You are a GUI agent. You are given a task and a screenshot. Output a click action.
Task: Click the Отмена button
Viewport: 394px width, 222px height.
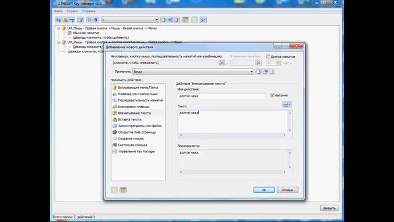[x=287, y=190]
